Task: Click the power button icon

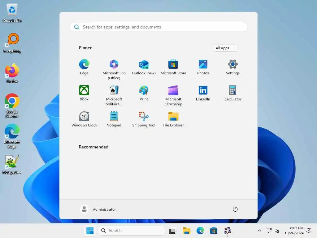Action: [x=235, y=209]
